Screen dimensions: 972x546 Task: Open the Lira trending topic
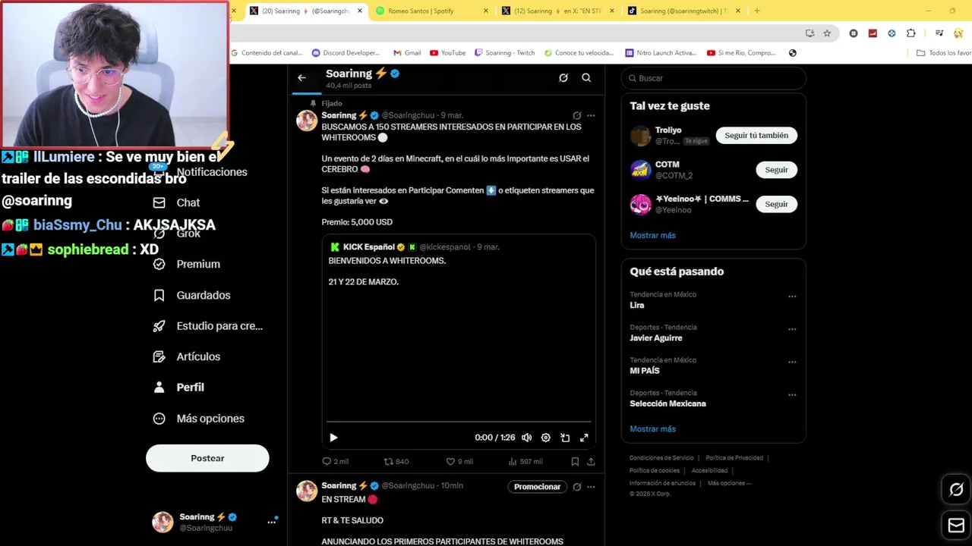click(x=636, y=305)
